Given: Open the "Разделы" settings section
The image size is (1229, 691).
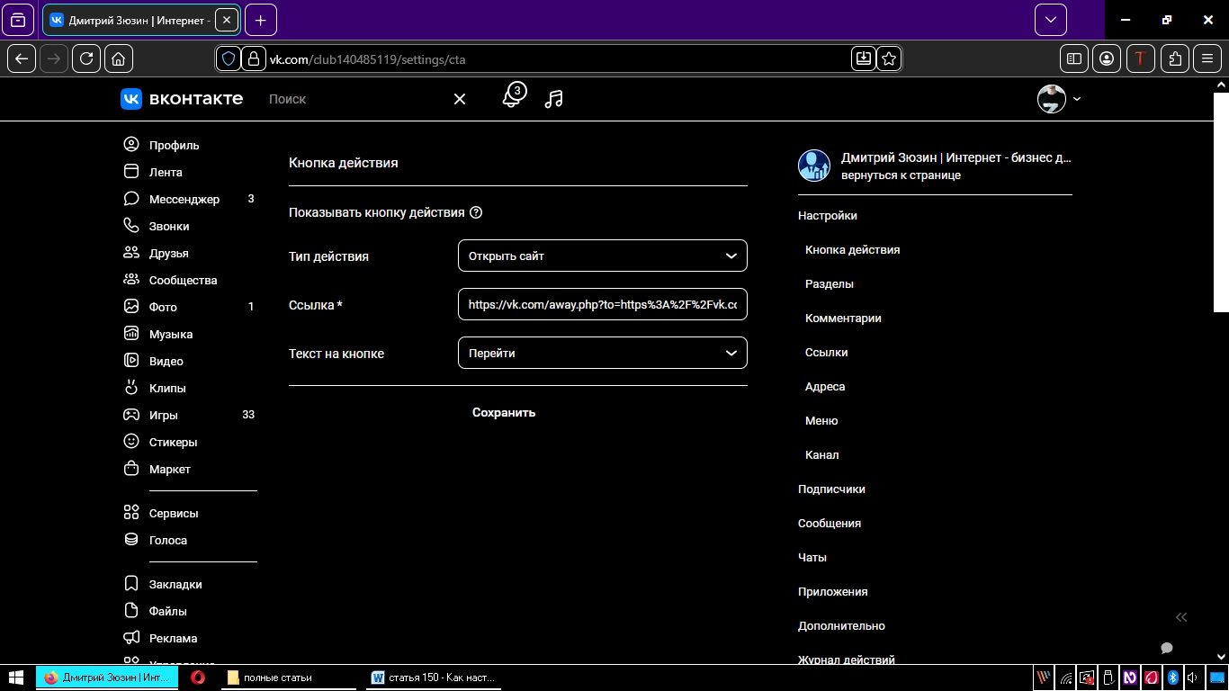Looking at the screenshot, I should point(829,284).
